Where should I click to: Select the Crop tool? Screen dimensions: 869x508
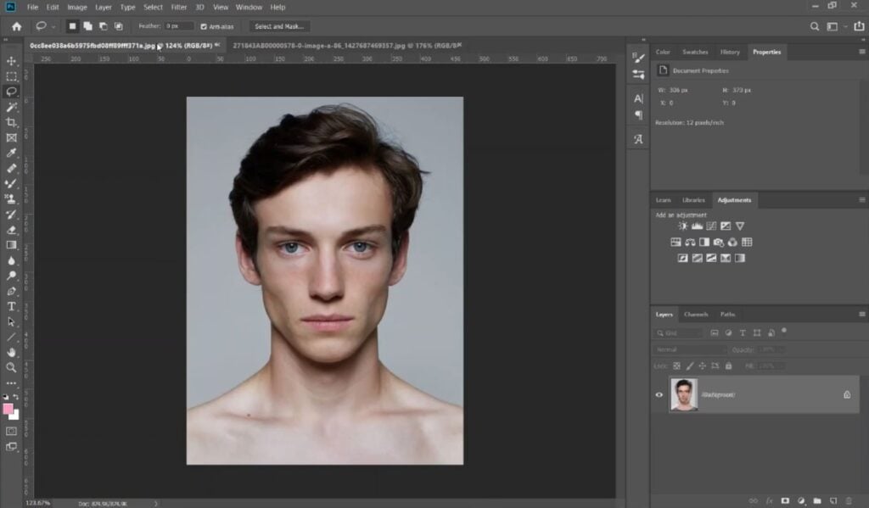(x=11, y=122)
